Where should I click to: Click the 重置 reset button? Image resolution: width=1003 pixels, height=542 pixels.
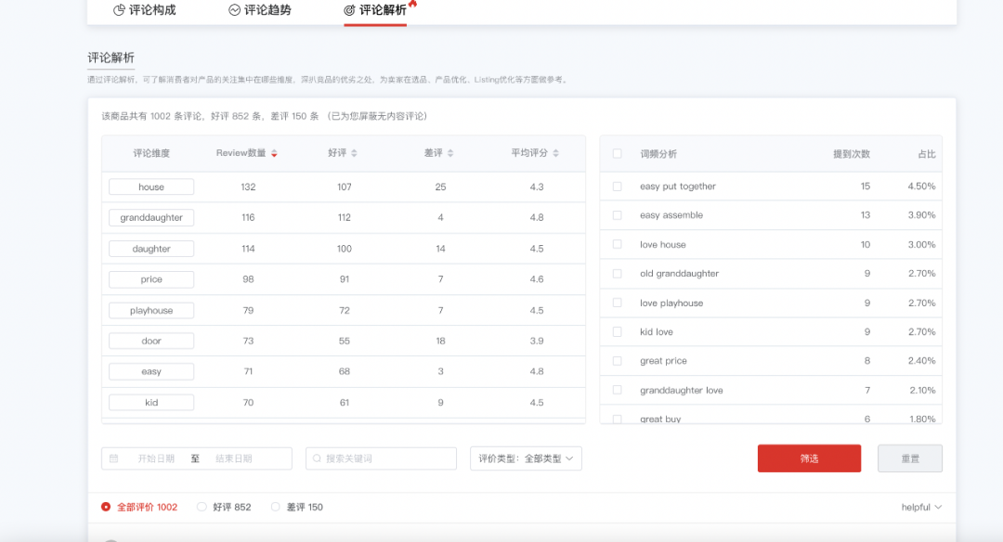pyautogui.click(x=909, y=458)
